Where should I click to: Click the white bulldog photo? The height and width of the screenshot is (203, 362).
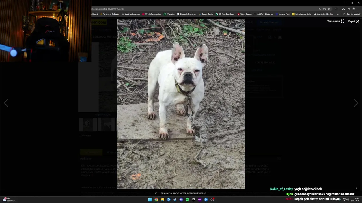181,104
